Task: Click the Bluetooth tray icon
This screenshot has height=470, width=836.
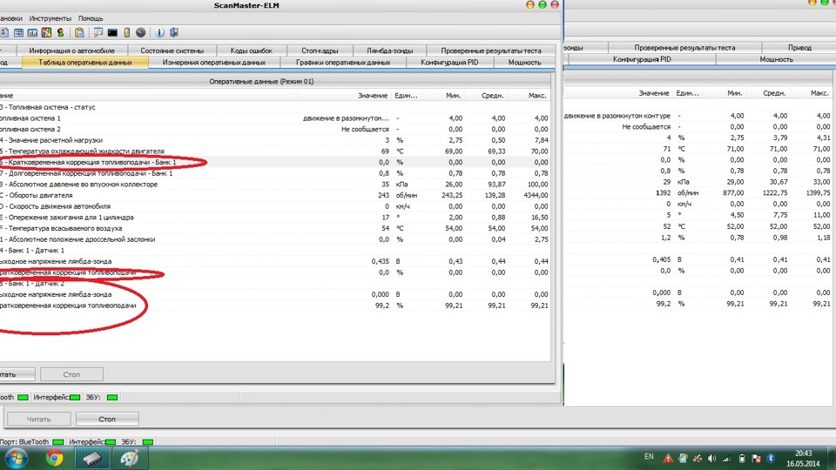Action: coord(771,458)
